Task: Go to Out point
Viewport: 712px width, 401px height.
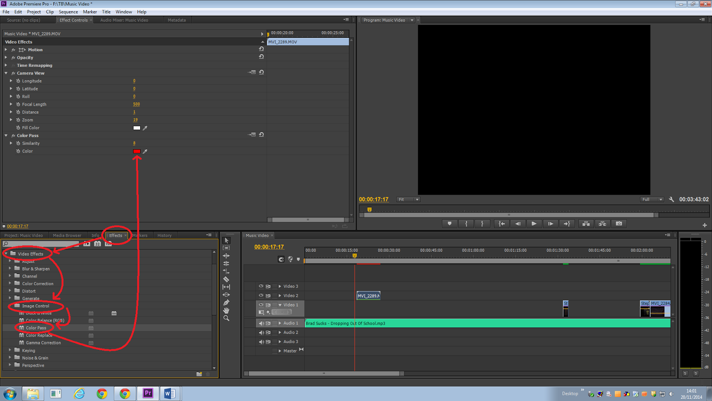Action: [x=566, y=224]
